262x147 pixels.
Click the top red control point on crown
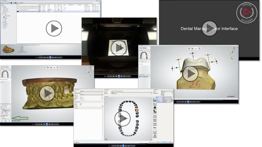(x=192, y=53)
